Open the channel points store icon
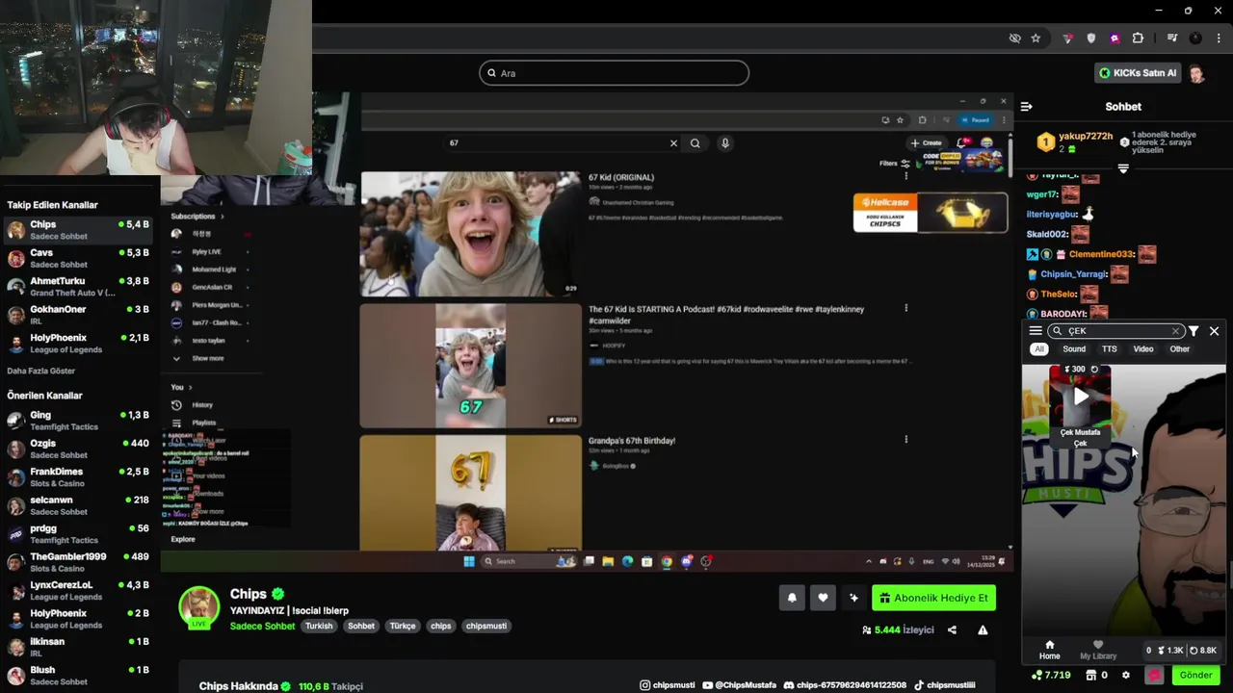The image size is (1233, 693). click(1092, 676)
